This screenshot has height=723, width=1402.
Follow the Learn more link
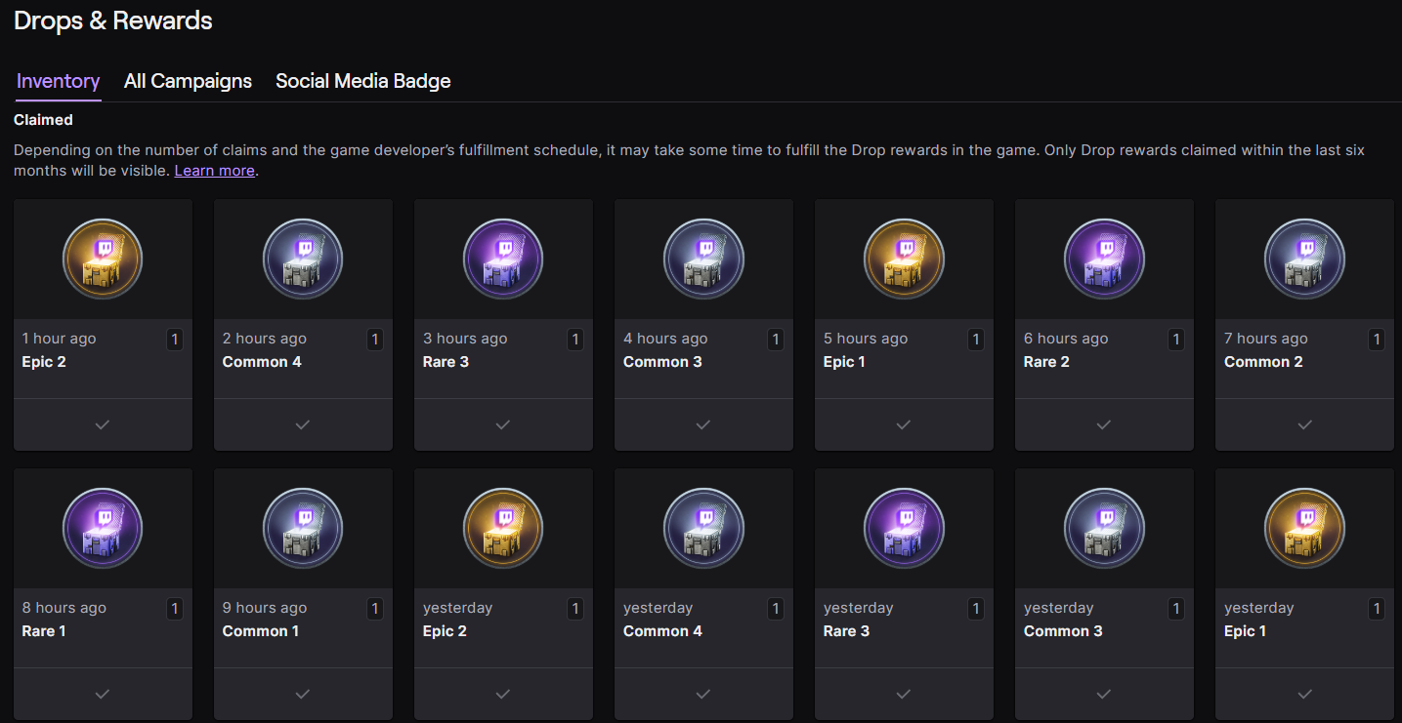[x=215, y=171]
